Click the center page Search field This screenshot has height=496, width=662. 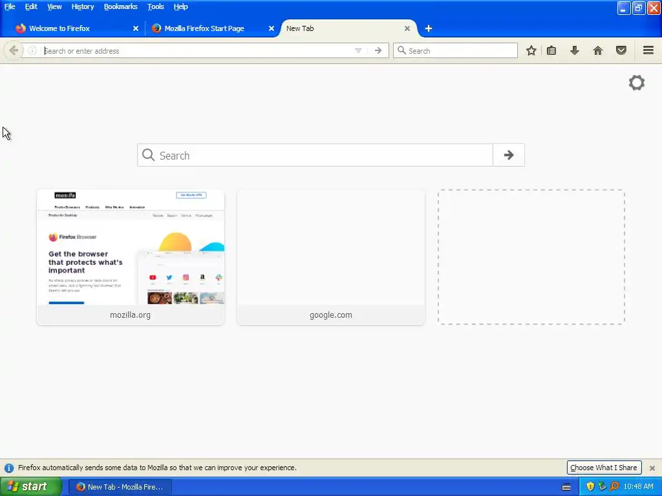click(315, 155)
